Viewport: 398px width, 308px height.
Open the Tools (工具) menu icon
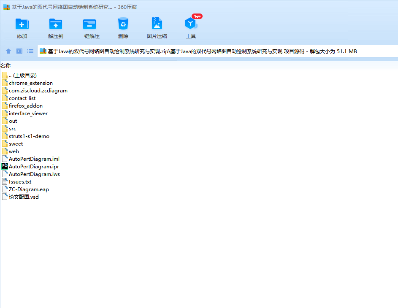coord(191,24)
